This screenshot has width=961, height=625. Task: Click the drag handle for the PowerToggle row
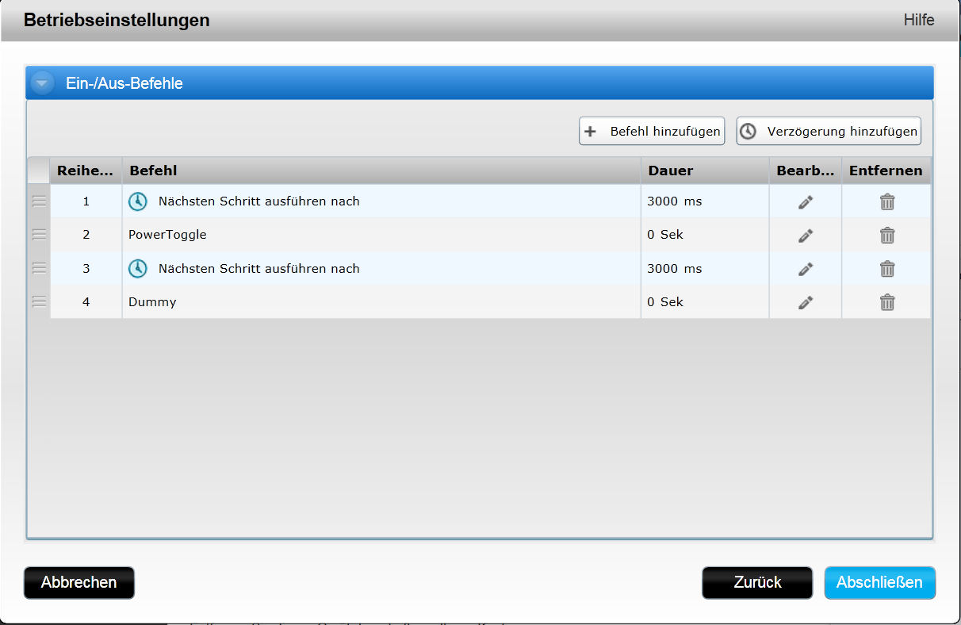pos(39,235)
